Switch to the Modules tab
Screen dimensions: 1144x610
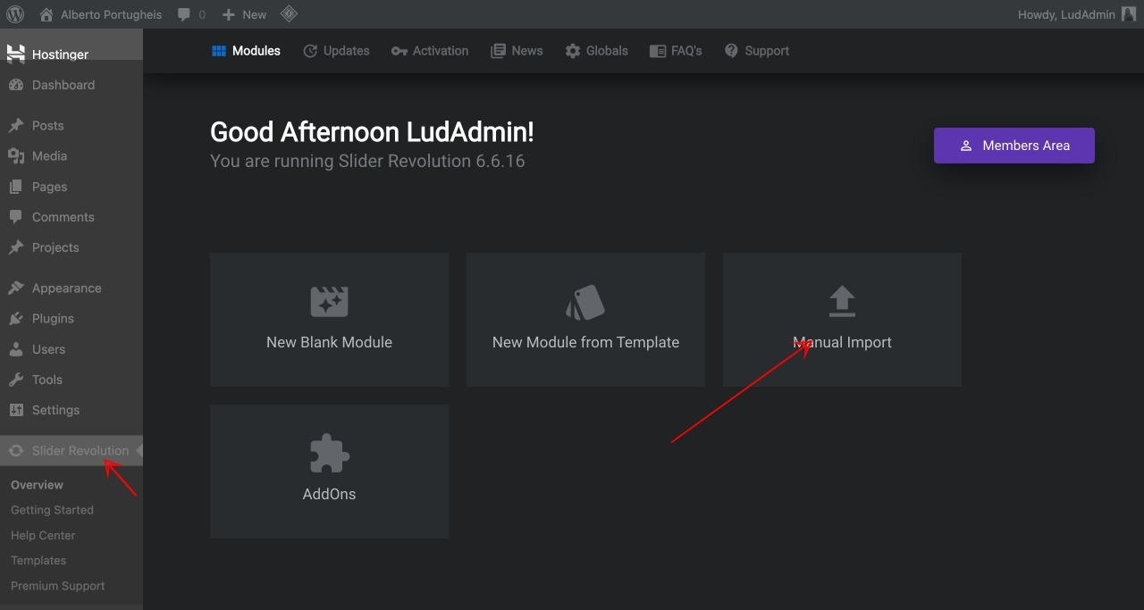(x=246, y=51)
